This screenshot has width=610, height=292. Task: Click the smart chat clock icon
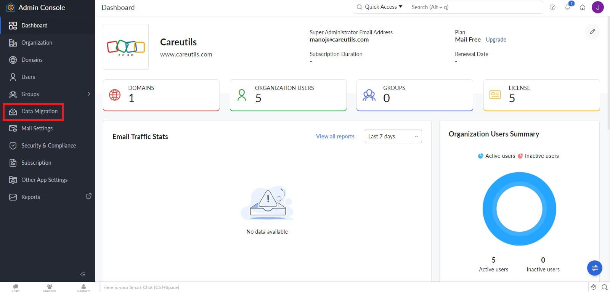point(593,287)
